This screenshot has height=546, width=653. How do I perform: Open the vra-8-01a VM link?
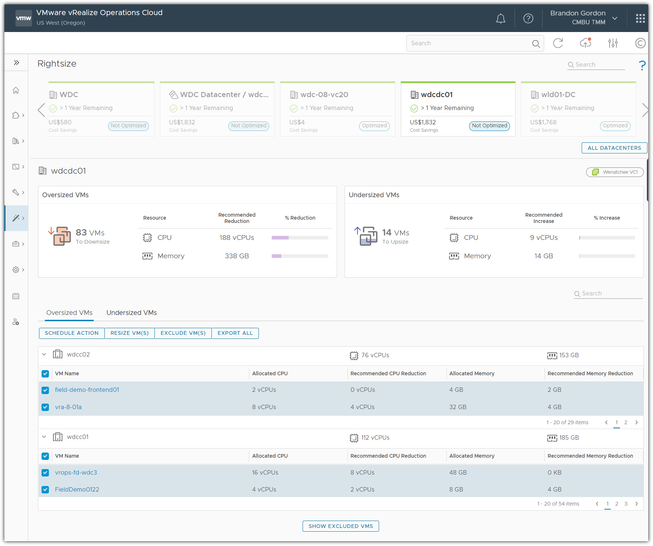68,407
